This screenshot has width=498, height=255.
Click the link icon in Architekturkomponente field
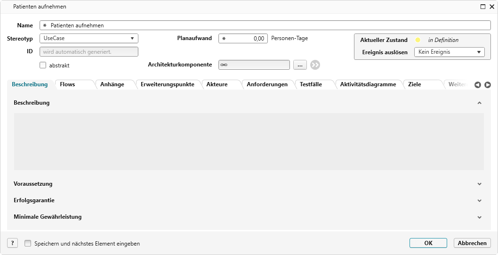pyautogui.click(x=224, y=65)
